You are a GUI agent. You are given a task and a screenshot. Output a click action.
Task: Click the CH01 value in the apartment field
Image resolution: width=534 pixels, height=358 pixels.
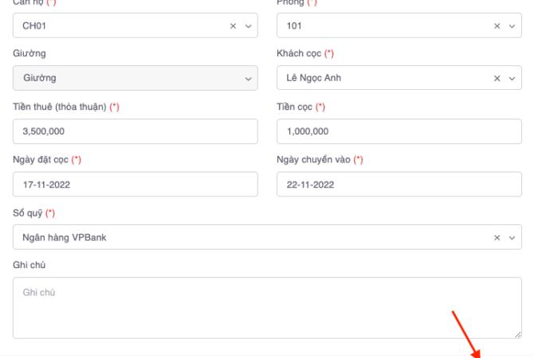click(x=34, y=25)
